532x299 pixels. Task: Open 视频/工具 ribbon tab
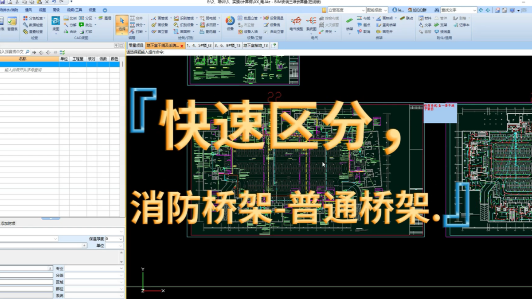pyautogui.click(x=74, y=10)
